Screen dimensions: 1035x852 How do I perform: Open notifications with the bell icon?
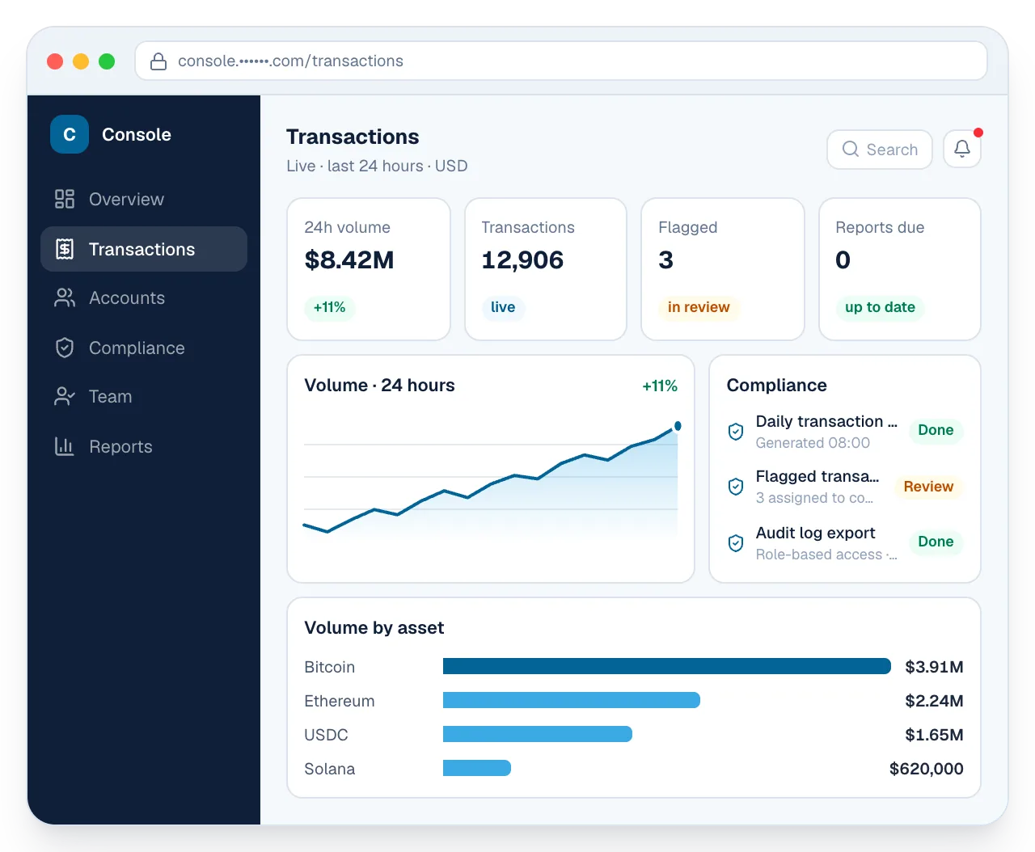[962, 149]
